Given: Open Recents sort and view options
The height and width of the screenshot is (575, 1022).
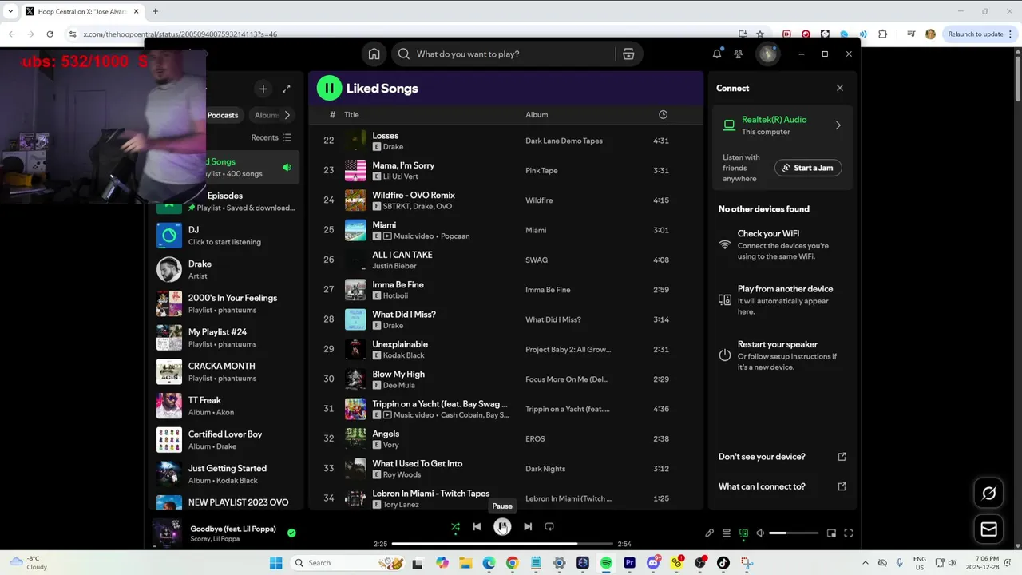Looking at the screenshot, I should point(271,137).
